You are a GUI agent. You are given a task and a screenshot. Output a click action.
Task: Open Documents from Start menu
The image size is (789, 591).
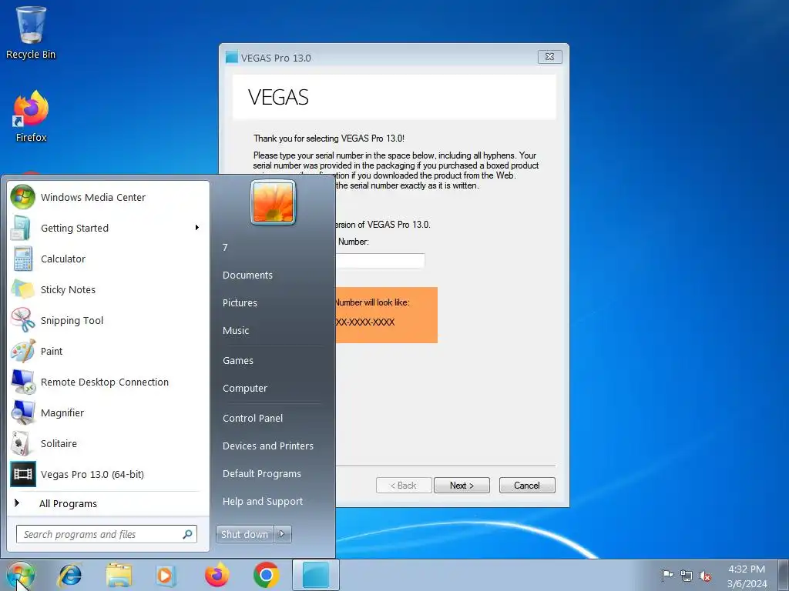(x=247, y=275)
